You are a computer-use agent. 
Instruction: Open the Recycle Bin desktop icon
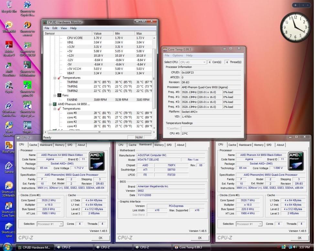[9, 7]
